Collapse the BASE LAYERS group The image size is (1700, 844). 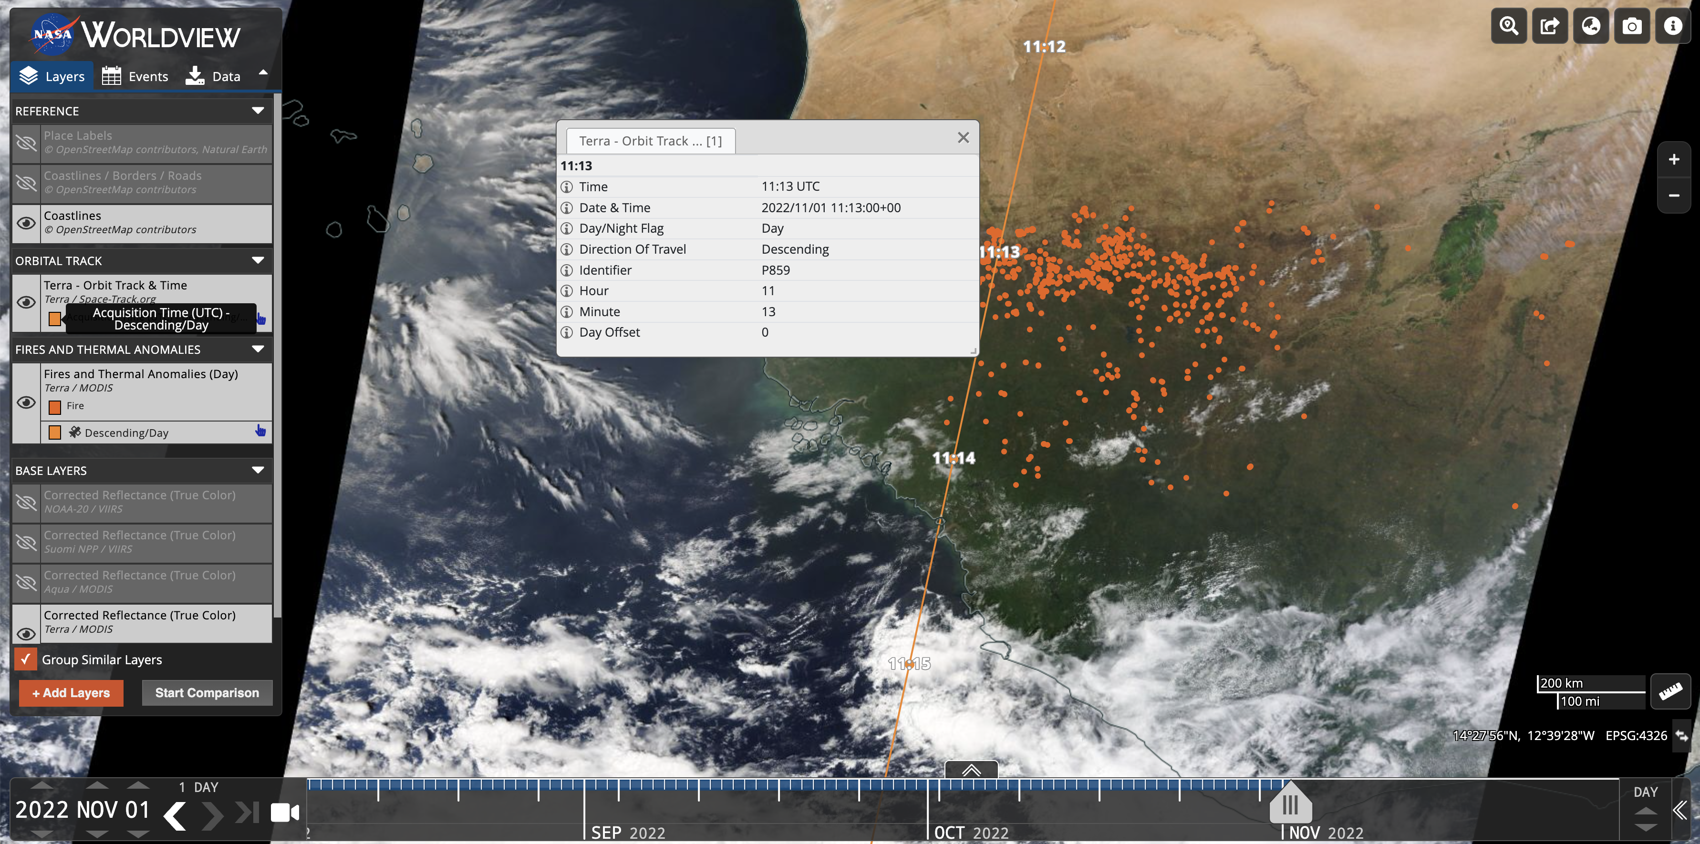[258, 471]
